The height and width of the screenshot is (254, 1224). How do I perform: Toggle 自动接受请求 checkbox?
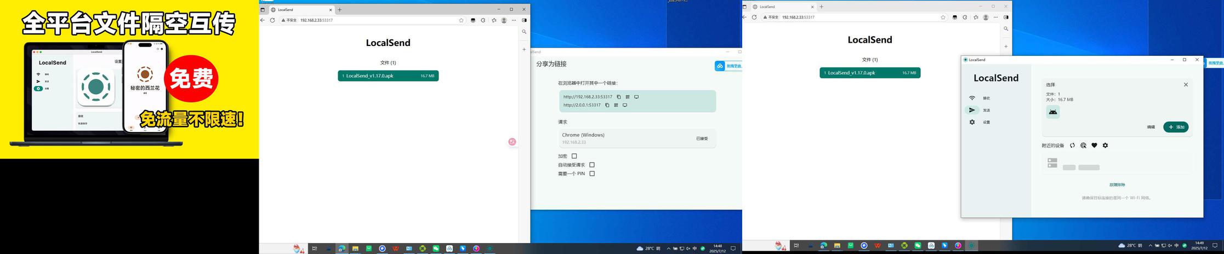click(x=592, y=165)
